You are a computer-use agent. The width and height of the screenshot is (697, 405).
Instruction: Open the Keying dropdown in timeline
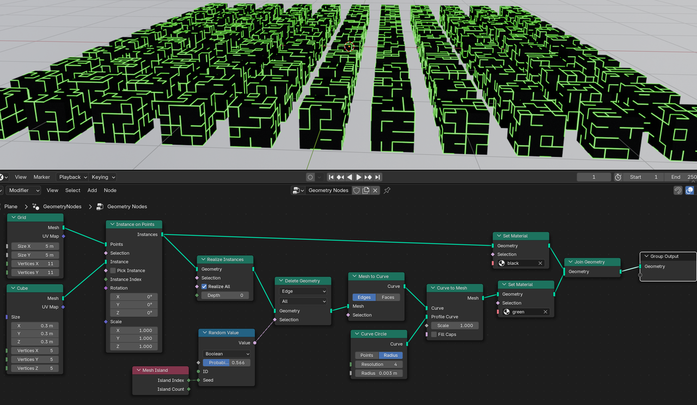coord(103,177)
